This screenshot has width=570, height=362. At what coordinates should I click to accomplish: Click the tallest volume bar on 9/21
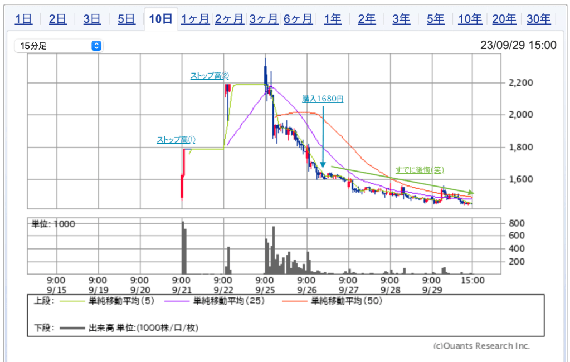click(182, 248)
